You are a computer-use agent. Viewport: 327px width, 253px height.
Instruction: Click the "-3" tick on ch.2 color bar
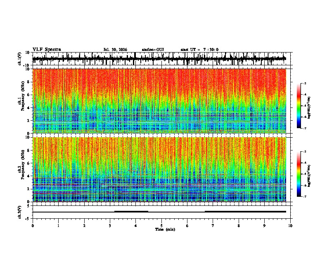[304, 152]
